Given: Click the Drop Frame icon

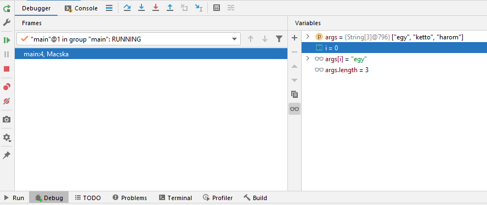Looking at the screenshot, I should (x=184, y=8).
